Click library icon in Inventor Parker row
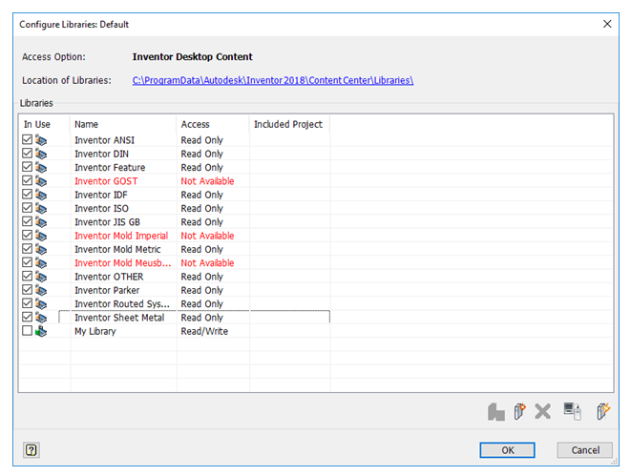Screen dimensions: 631x476 coord(41,291)
